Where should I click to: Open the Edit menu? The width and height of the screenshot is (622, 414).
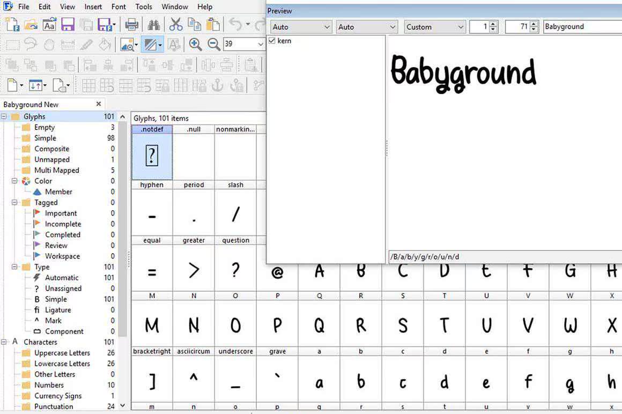(45, 7)
